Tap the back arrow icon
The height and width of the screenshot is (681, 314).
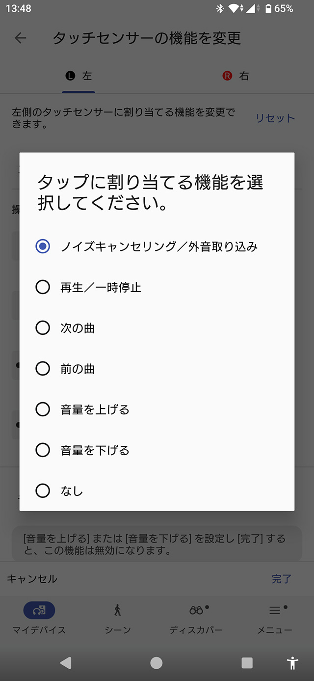pos(21,38)
